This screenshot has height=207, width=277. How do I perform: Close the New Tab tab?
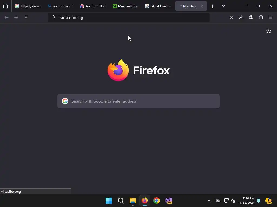pos(202,6)
